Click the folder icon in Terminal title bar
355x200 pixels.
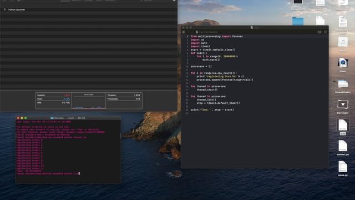click(52, 118)
